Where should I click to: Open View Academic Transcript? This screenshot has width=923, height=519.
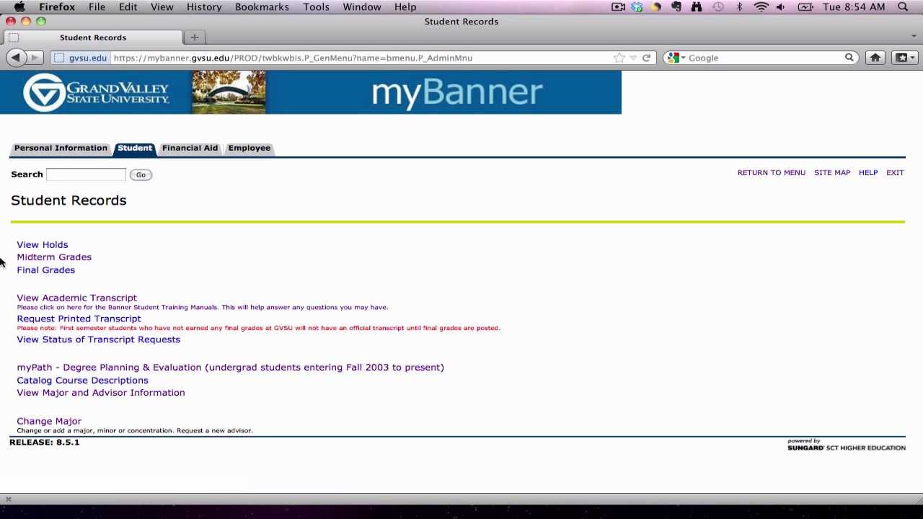click(76, 298)
